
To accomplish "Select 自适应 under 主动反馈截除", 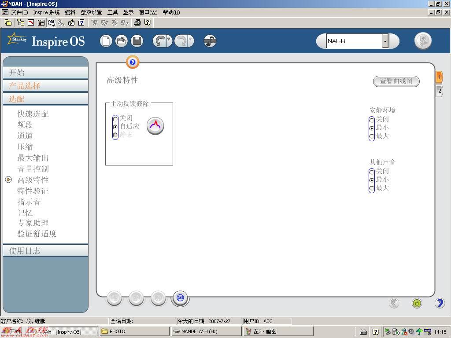I will [115, 127].
